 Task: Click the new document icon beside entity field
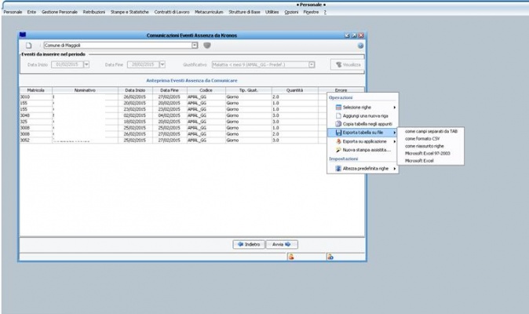click(x=28, y=46)
